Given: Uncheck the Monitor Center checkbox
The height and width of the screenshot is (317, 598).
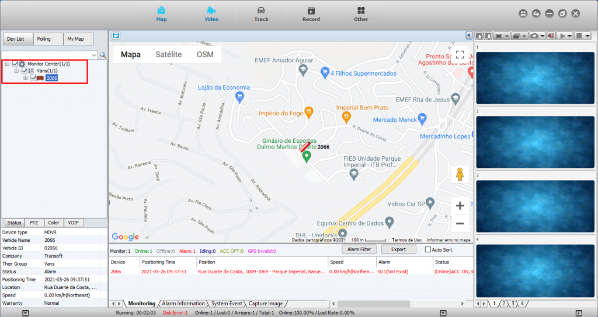Looking at the screenshot, I should pyautogui.click(x=15, y=64).
